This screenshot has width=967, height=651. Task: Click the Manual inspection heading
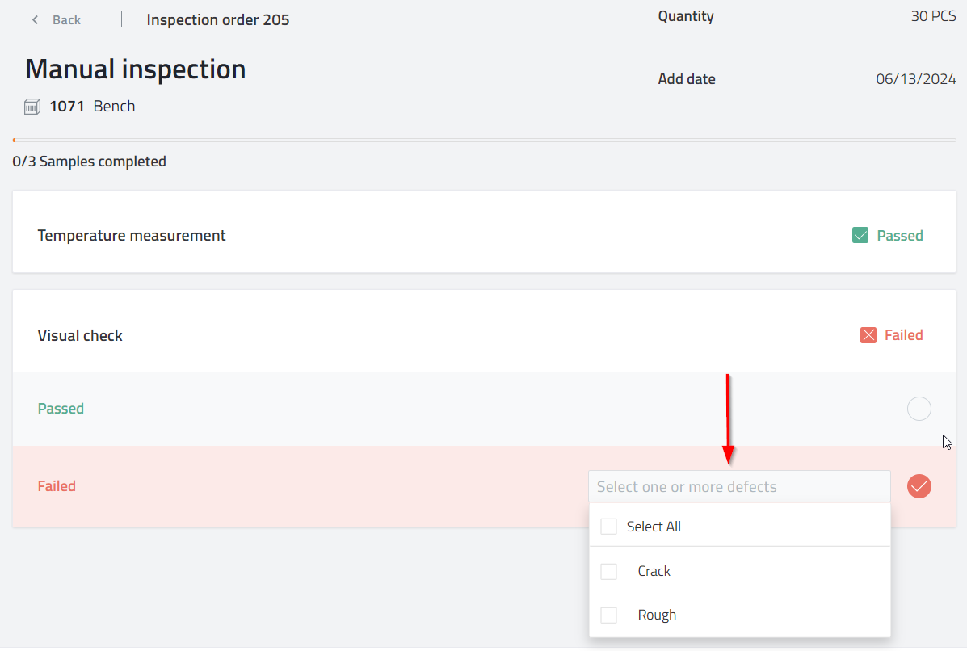tap(135, 69)
